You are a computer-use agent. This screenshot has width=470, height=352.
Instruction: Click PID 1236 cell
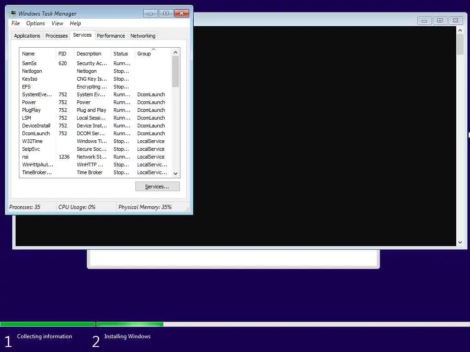(64, 157)
